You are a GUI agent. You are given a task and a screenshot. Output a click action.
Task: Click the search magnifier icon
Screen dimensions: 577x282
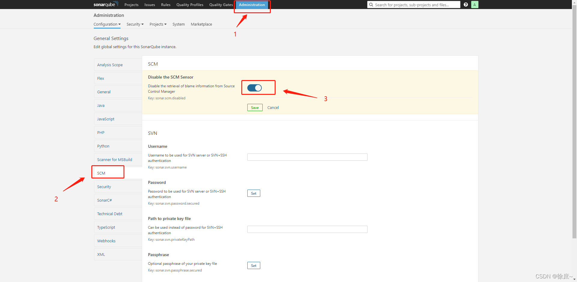coord(371,5)
